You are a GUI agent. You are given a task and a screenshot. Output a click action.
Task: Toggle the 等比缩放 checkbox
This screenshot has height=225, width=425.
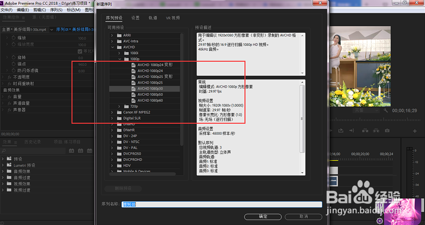(80, 51)
